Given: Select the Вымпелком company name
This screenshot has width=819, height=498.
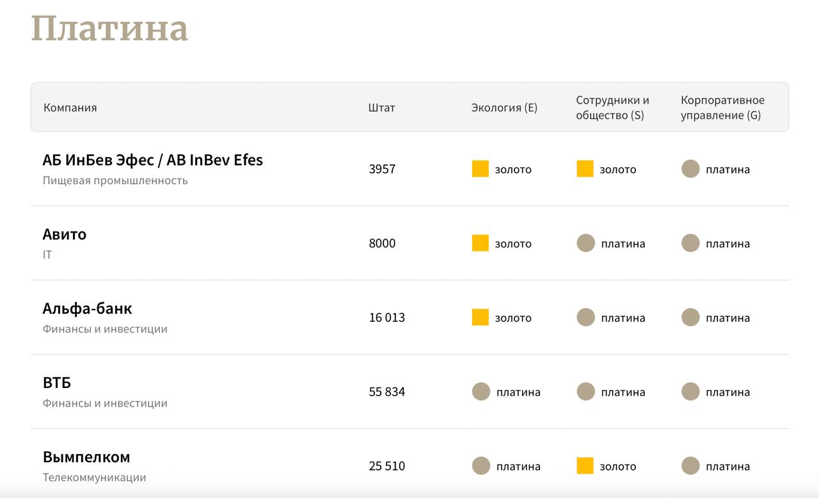Looking at the screenshot, I should click(86, 456).
